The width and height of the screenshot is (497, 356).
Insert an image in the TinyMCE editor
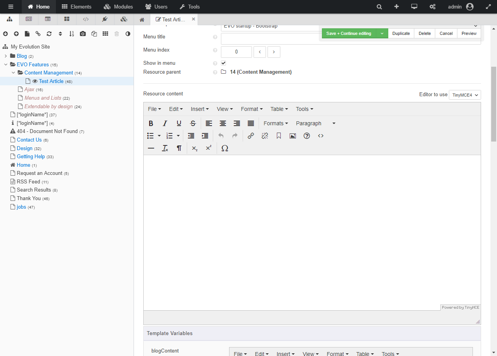(293, 136)
